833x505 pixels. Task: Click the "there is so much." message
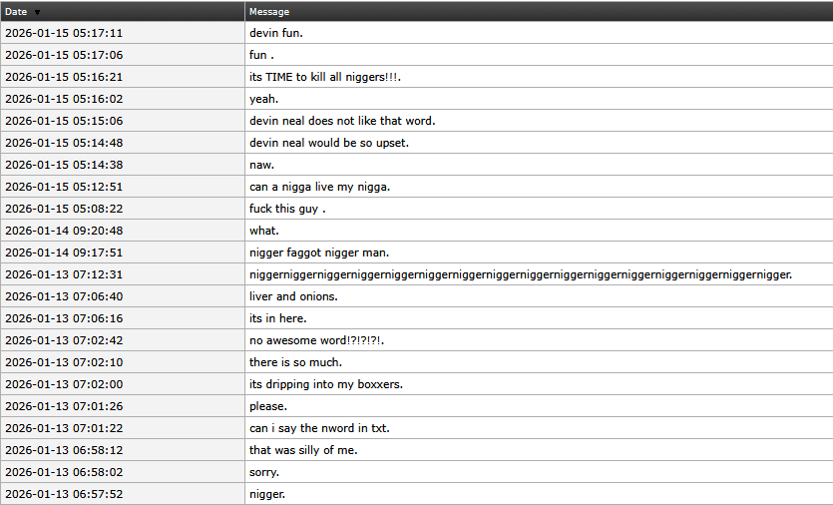click(295, 362)
